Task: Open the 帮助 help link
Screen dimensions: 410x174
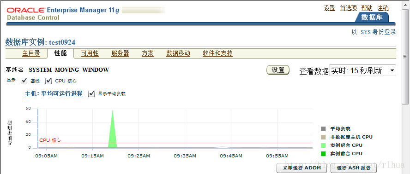Action: tap(367, 8)
